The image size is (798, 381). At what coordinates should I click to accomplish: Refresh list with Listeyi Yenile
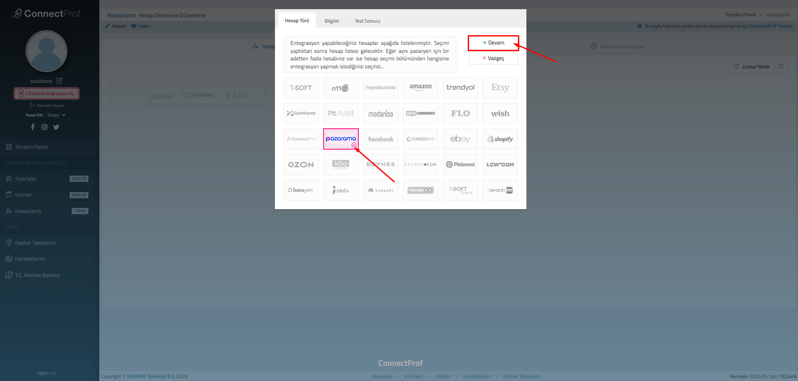tap(751, 67)
